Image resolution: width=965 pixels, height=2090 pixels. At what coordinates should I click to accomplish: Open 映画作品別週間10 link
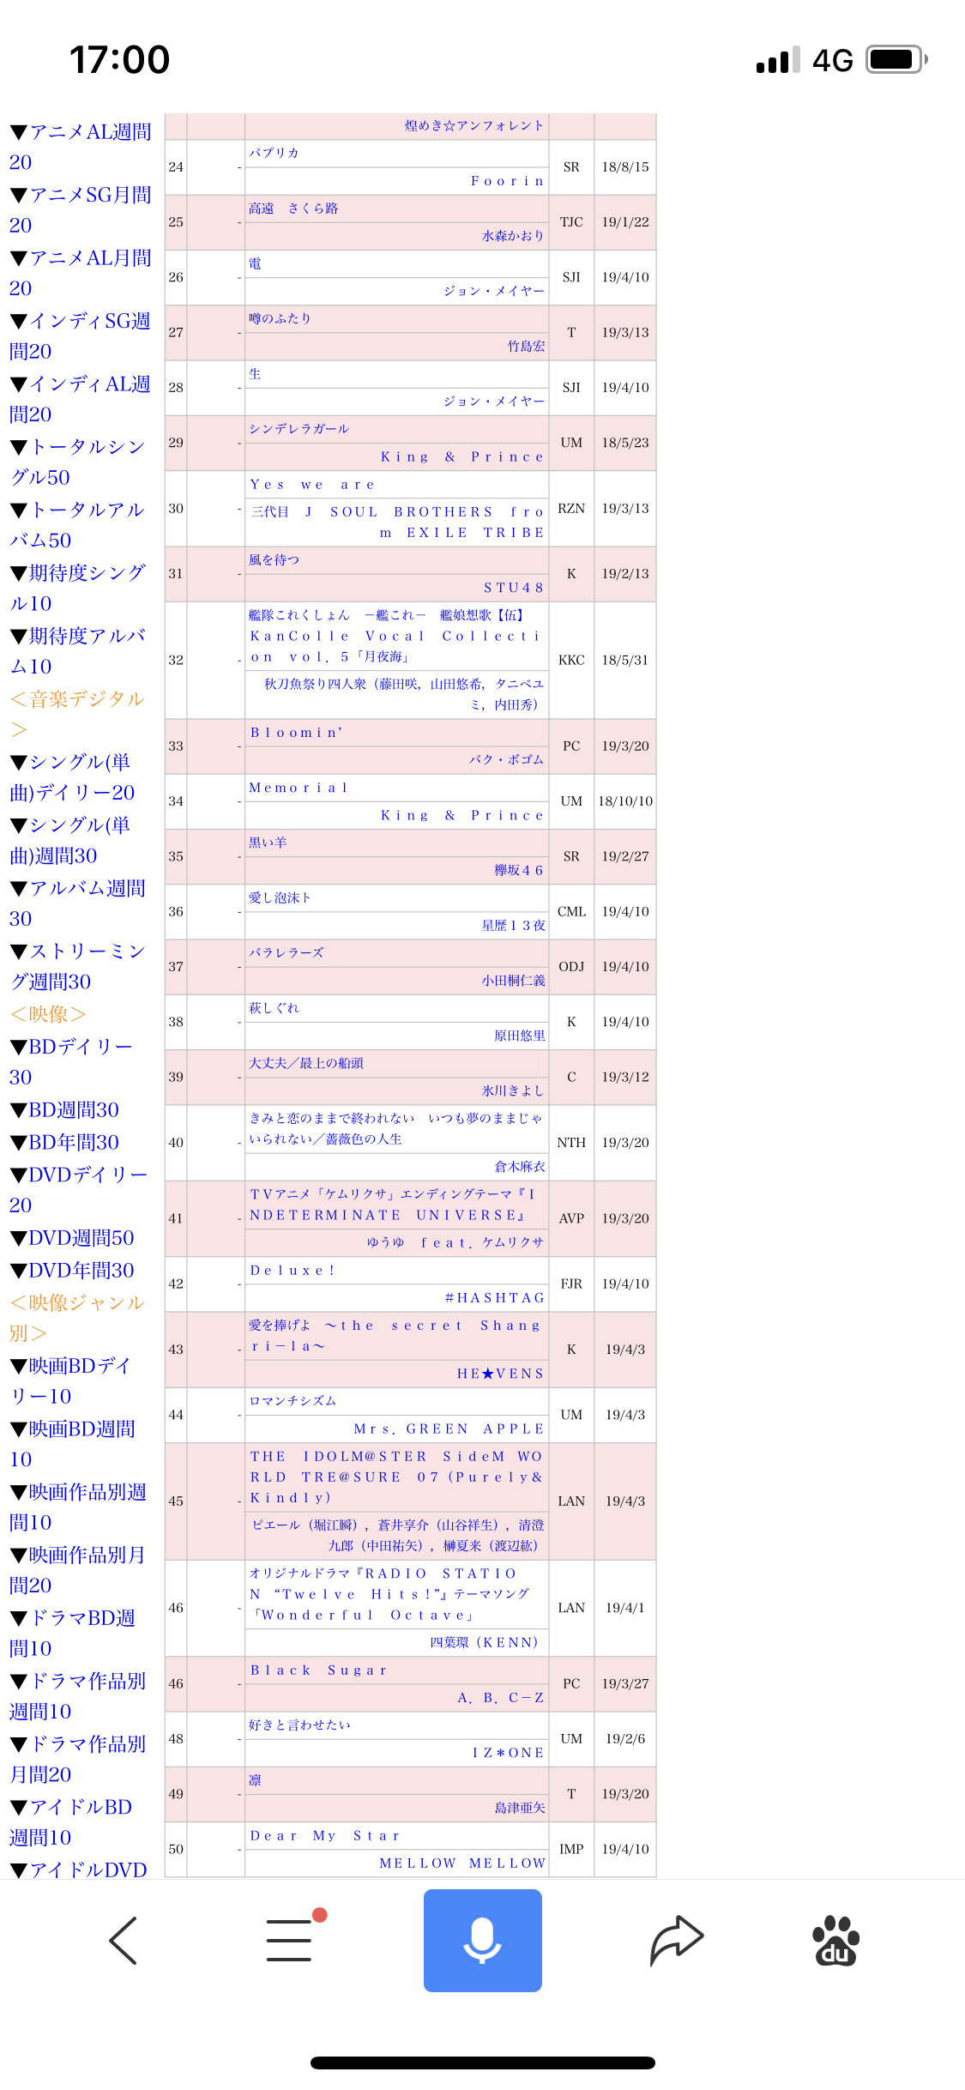pyautogui.click(x=77, y=1507)
